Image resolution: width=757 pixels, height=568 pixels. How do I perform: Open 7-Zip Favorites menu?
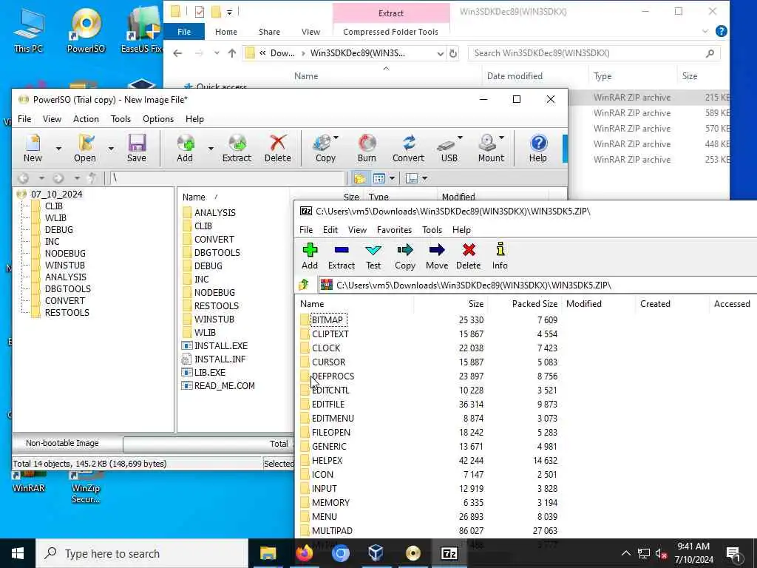(x=394, y=230)
